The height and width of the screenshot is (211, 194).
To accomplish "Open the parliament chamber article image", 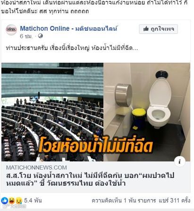I will [52, 112].
